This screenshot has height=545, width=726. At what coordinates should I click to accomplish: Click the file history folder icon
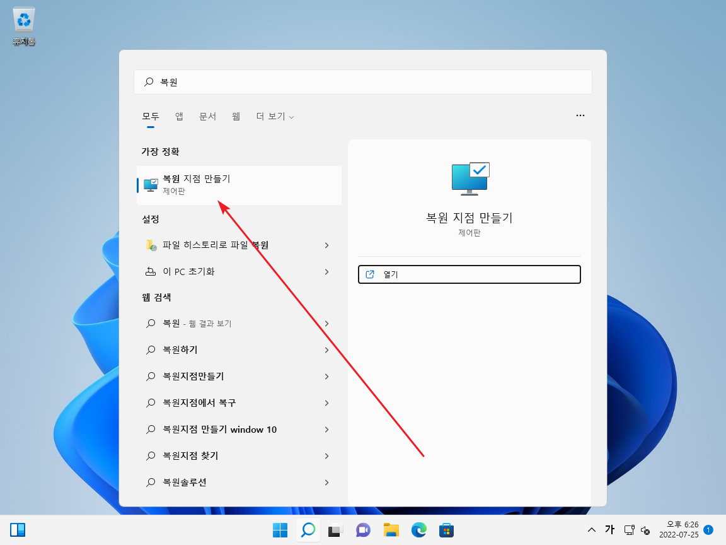pos(151,245)
